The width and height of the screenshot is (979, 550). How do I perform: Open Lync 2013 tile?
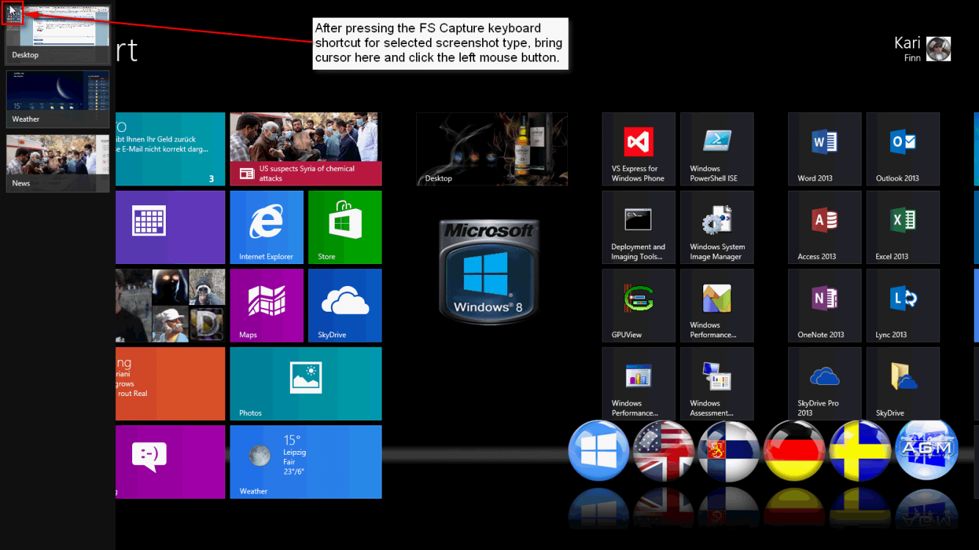point(903,305)
